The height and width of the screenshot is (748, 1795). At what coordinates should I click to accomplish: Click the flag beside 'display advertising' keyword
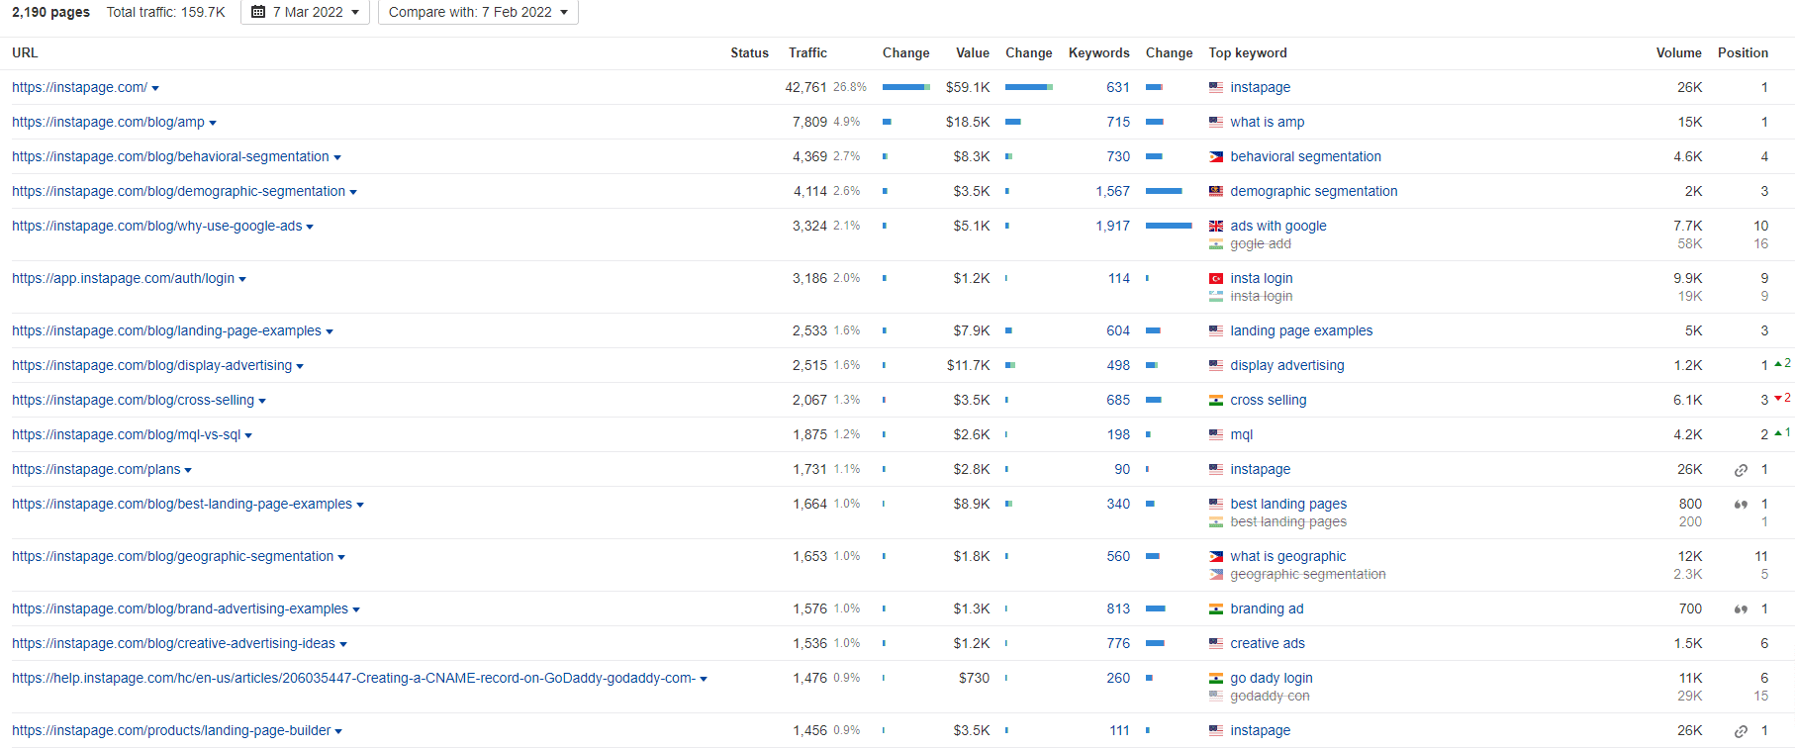coord(1215,365)
